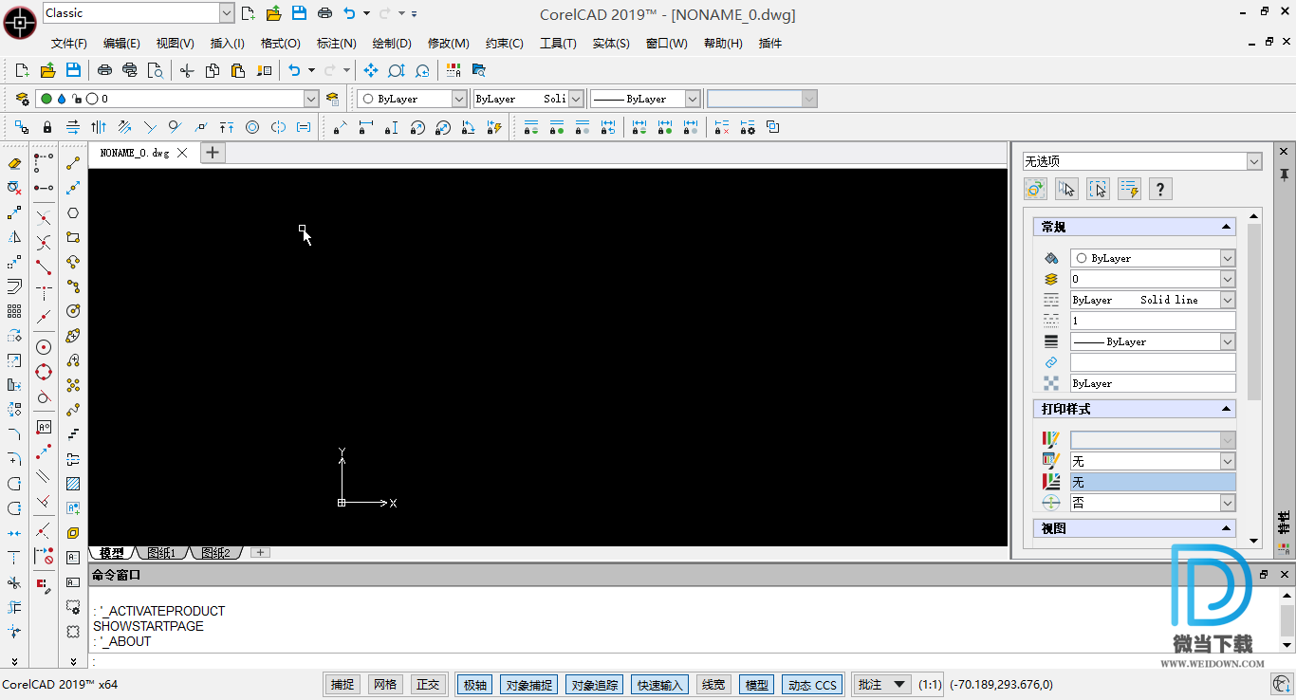Click the Select Entities cursor icon in properties
The width and height of the screenshot is (1296, 700).
[1066, 189]
